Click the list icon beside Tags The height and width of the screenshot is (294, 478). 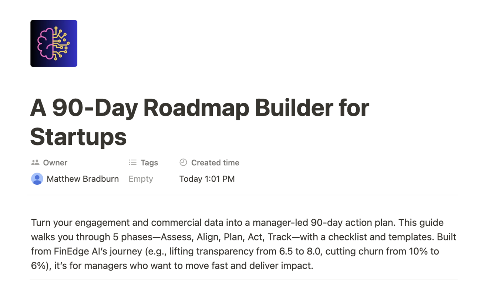(x=132, y=163)
